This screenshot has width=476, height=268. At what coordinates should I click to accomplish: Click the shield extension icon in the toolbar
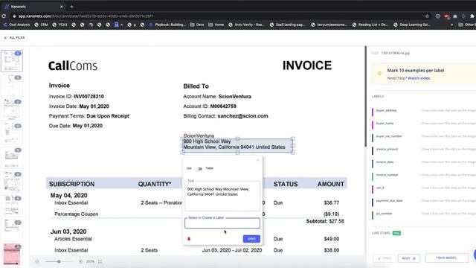pos(438,16)
